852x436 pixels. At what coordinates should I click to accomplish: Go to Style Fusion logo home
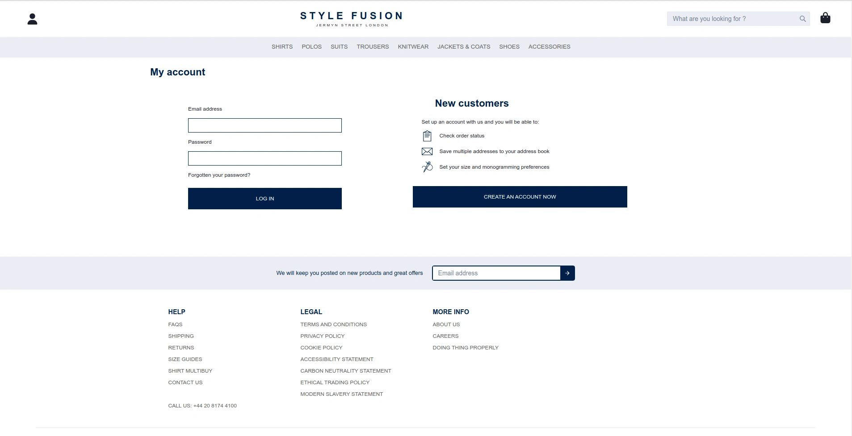pos(352,19)
